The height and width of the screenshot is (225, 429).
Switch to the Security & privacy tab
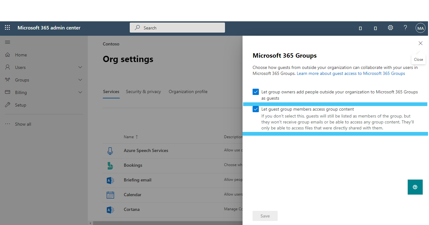(143, 92)
